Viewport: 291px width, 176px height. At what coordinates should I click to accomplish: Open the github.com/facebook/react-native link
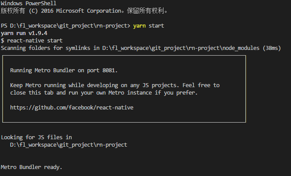[71, 107]
